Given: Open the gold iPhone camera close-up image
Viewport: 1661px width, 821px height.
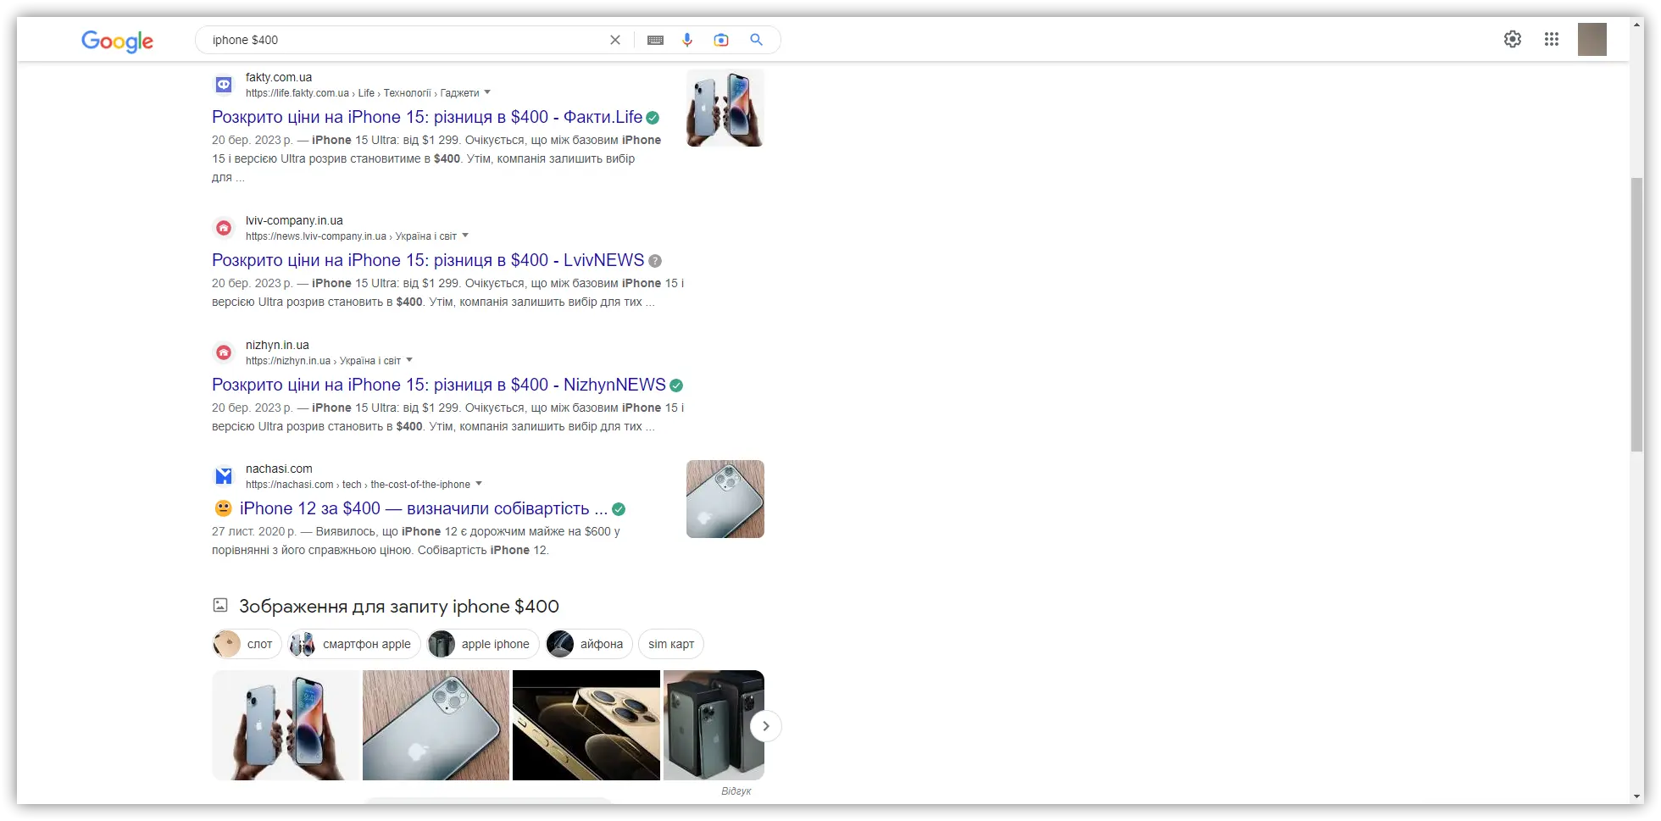Looking at the screenshot, I should 586,725.
